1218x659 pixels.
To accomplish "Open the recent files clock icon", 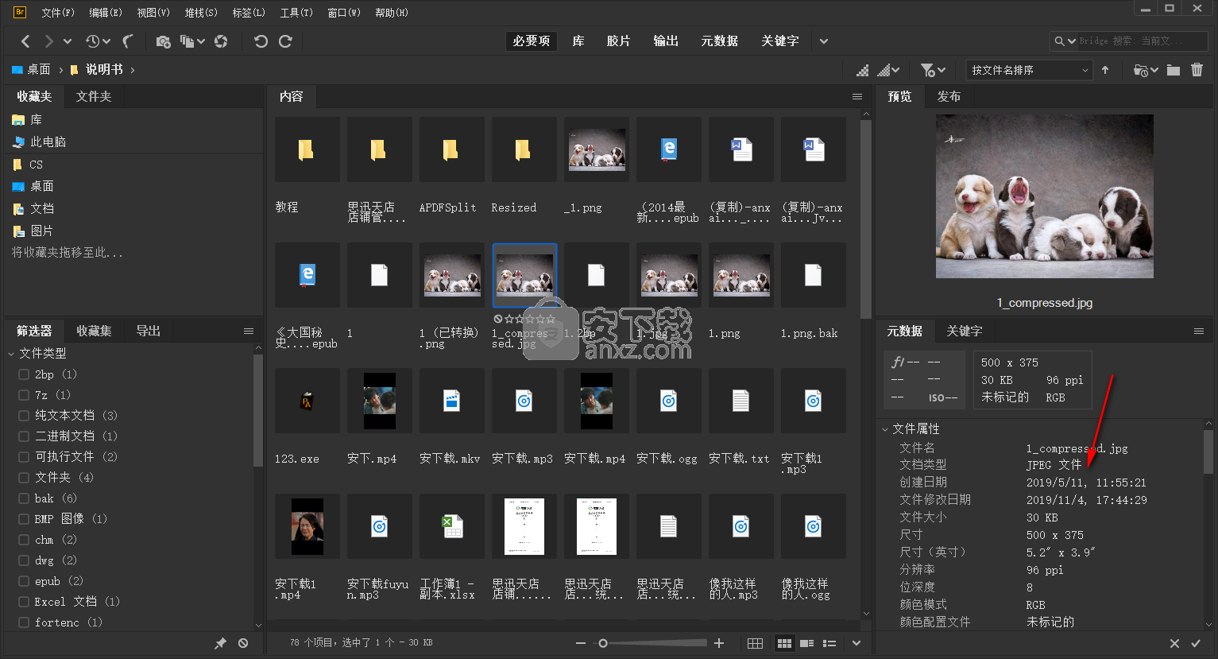I will point(93,41).
